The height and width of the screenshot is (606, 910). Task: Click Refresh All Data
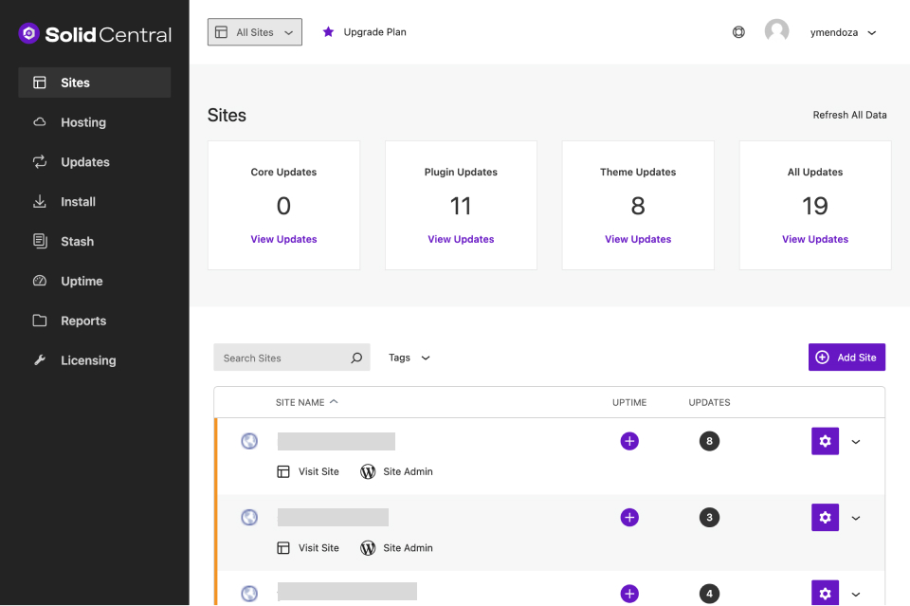click(x=849, y=115)
